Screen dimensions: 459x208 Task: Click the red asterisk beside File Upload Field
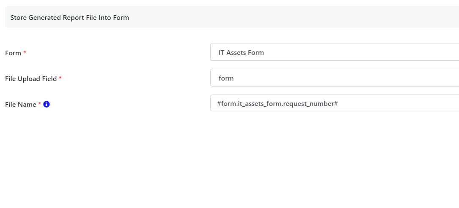click(60, 78)
